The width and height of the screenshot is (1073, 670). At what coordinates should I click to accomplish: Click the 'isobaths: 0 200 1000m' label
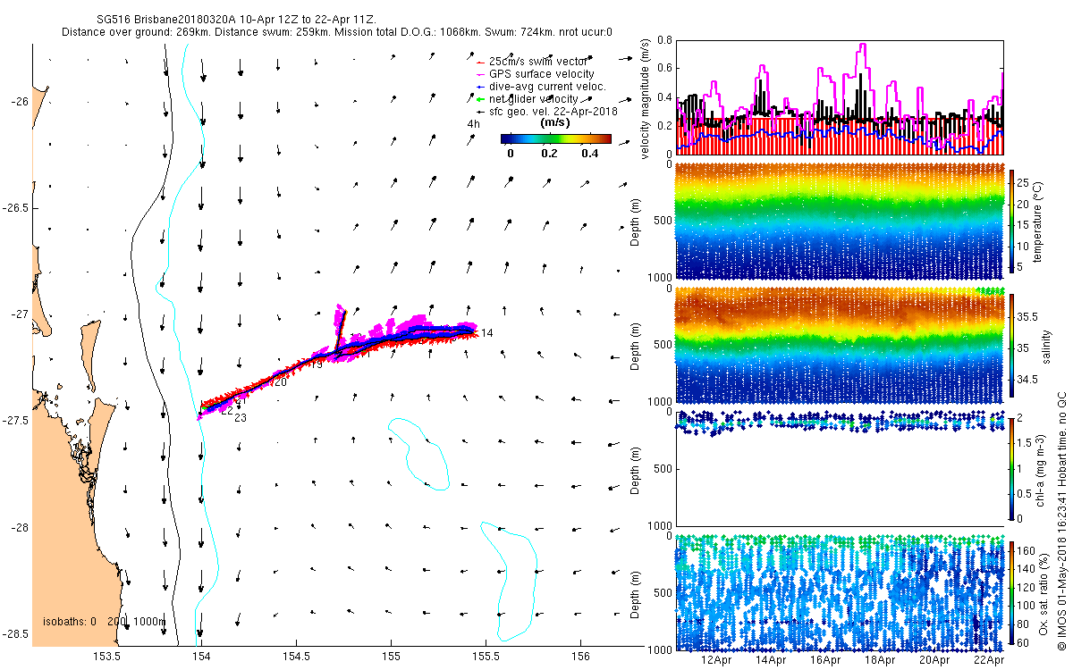coord(104,621)
